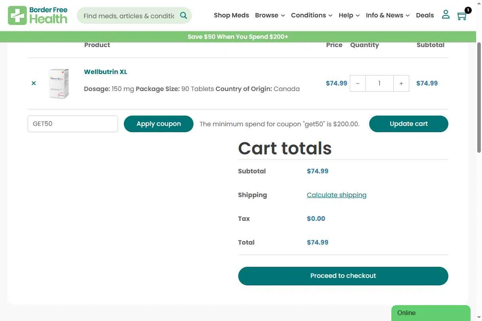Image resolution: width=482 pixels, height=321 pixels.
Task: Click the Price column header
Action: point(334,45)
